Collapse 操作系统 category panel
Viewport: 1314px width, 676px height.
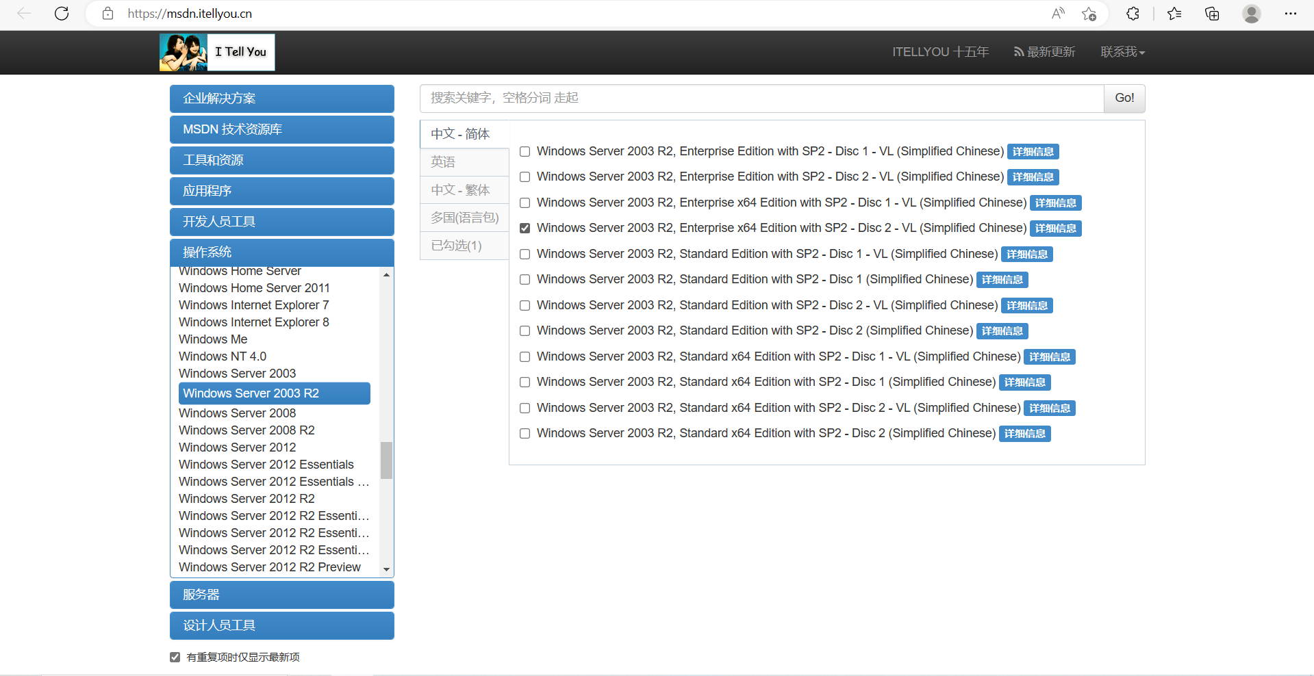point(282,252)
